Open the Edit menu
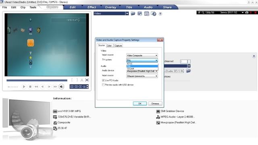258x145 pixels. click(14, 7)
